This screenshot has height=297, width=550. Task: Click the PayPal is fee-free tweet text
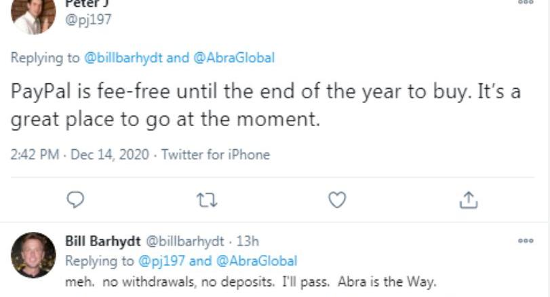click(266, 105)
